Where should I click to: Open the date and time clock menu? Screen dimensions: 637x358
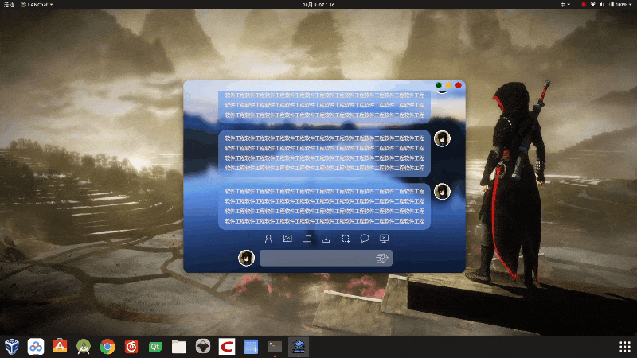[318, 5]
